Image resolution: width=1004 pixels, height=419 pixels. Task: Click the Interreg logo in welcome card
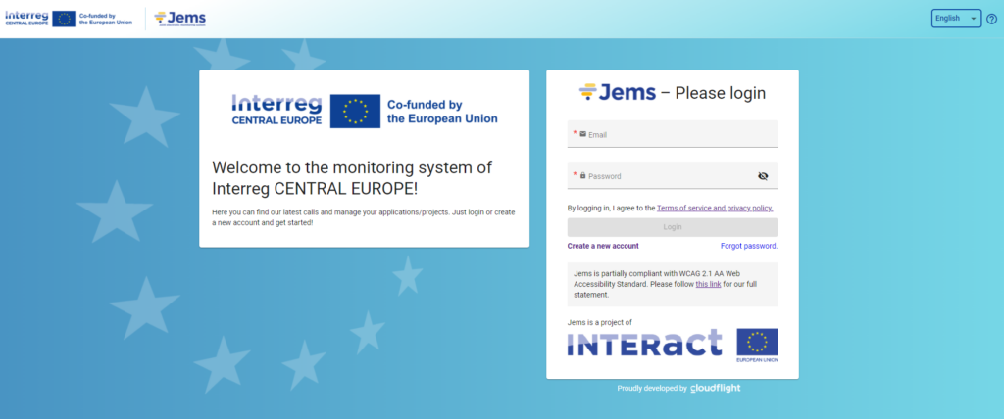[x=365, y=111]
